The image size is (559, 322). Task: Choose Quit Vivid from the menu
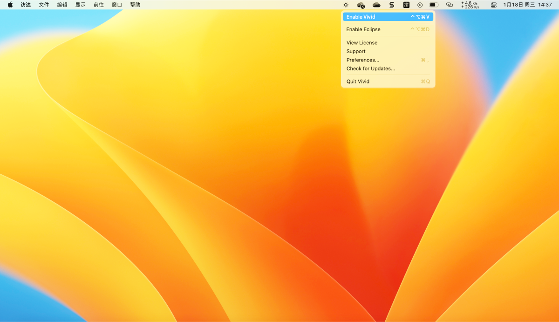pos(358,82)
